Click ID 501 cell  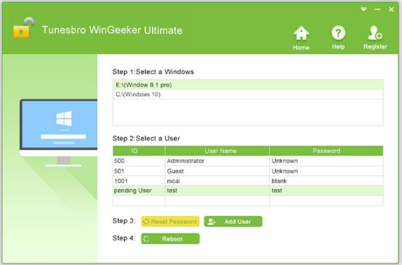(139, 171)
